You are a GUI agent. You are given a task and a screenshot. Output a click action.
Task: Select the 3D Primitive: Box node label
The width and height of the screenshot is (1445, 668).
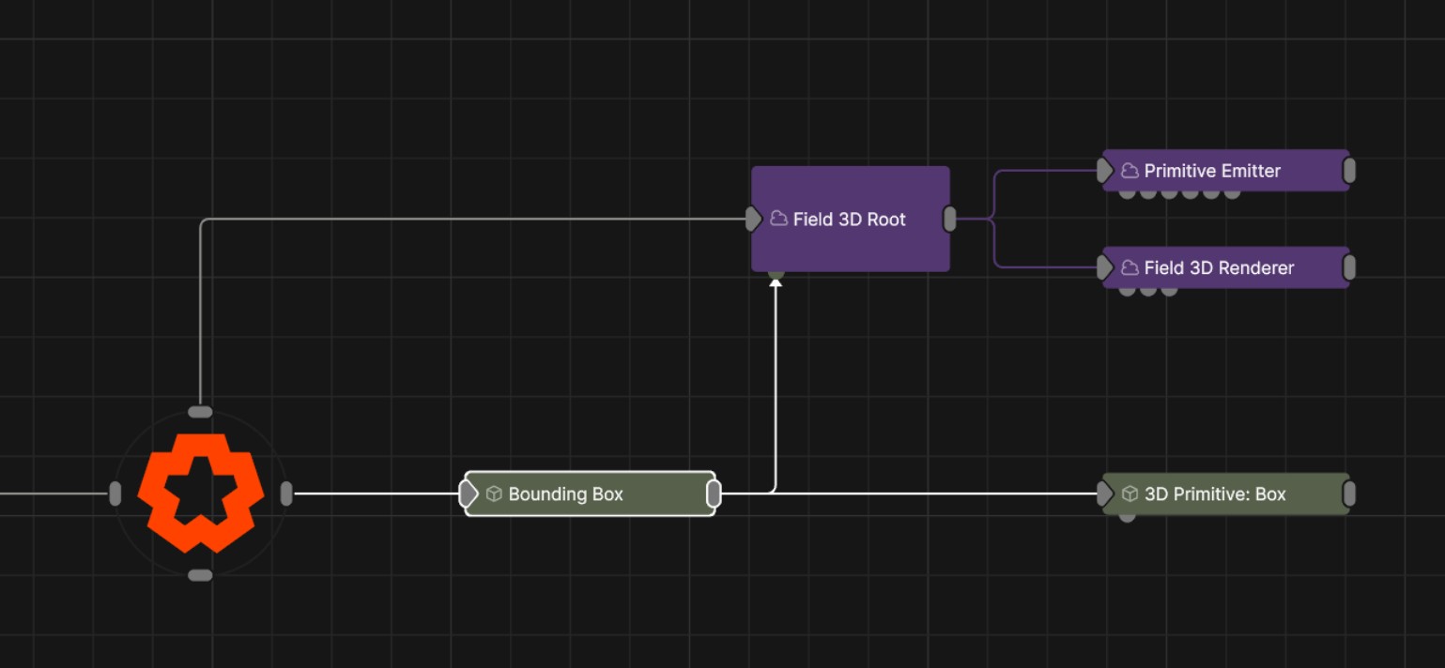(1215, 494)
